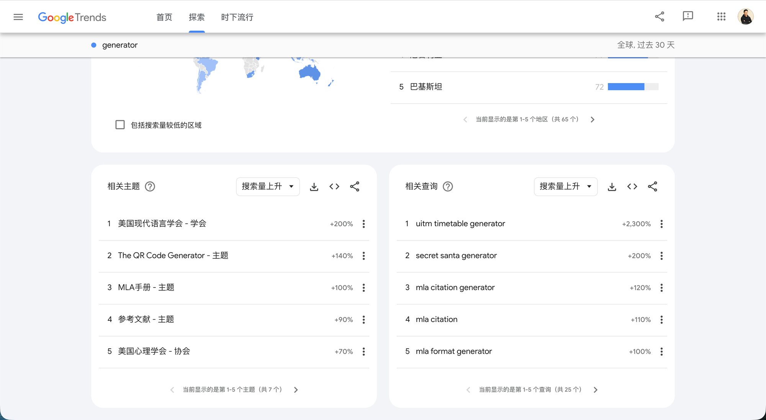Switch to 时下流行 tab

237,17
